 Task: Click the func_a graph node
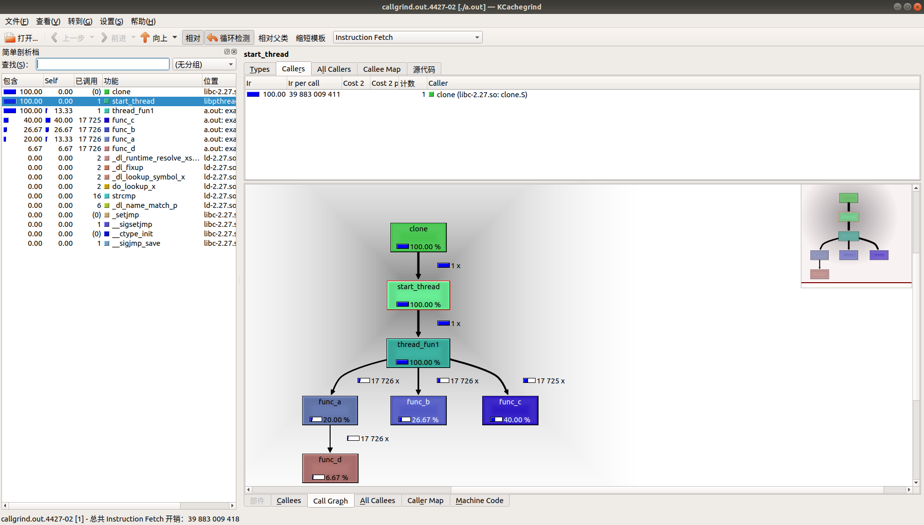click(x=330, y=410)
